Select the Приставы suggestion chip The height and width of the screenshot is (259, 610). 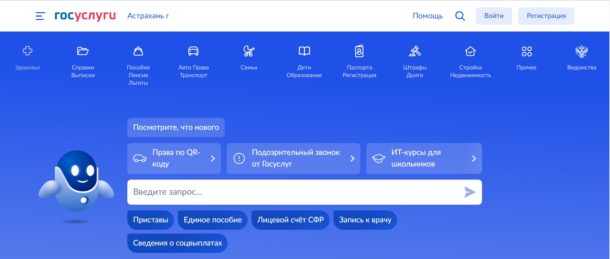(150, 220)
